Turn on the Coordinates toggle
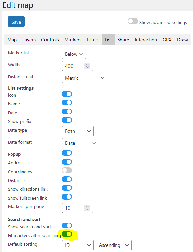 point(67,171)
